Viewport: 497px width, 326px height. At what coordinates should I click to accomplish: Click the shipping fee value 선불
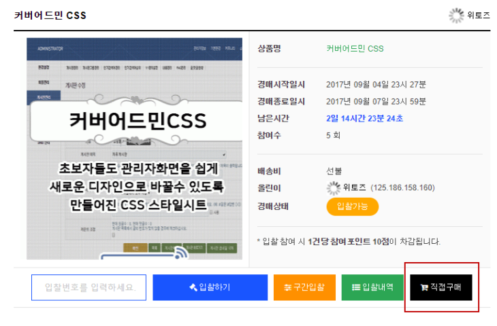334,171
